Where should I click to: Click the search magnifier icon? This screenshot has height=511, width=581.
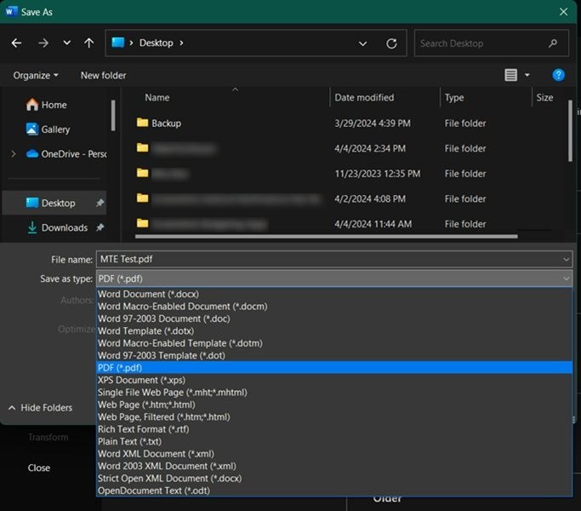click(554, 43)
